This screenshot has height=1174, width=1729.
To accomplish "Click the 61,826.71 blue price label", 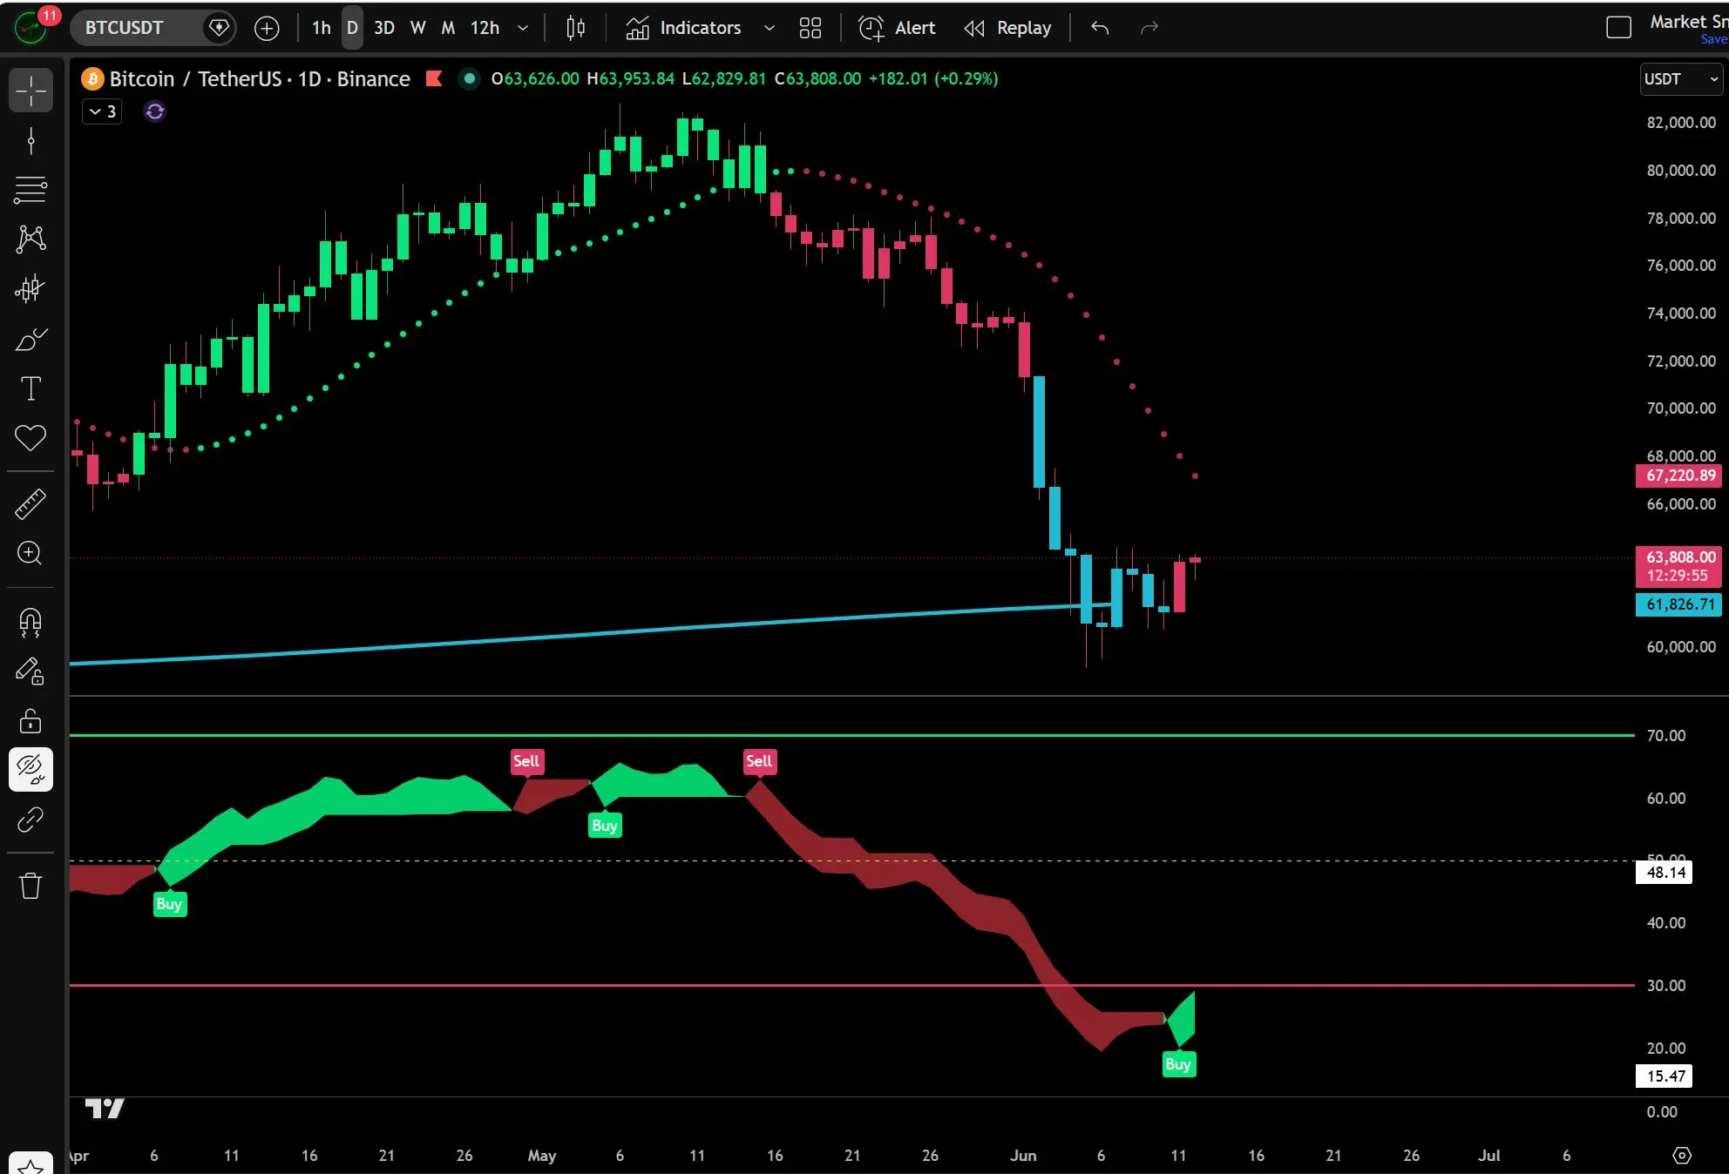I will click(1679, 604).
